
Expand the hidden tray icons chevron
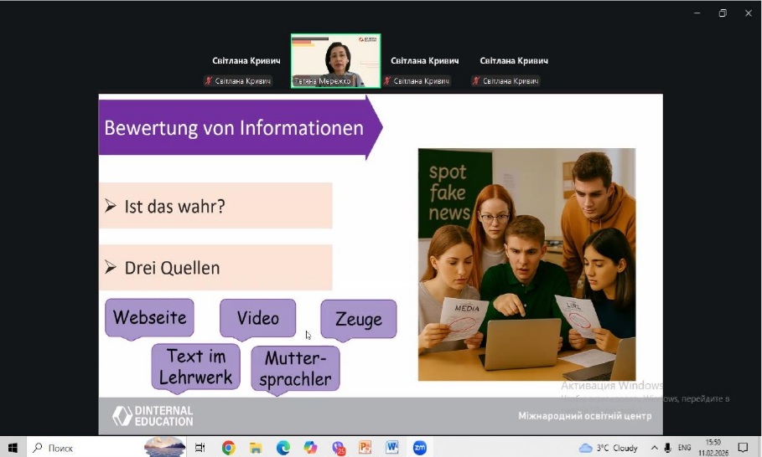(x=653, y=448)
